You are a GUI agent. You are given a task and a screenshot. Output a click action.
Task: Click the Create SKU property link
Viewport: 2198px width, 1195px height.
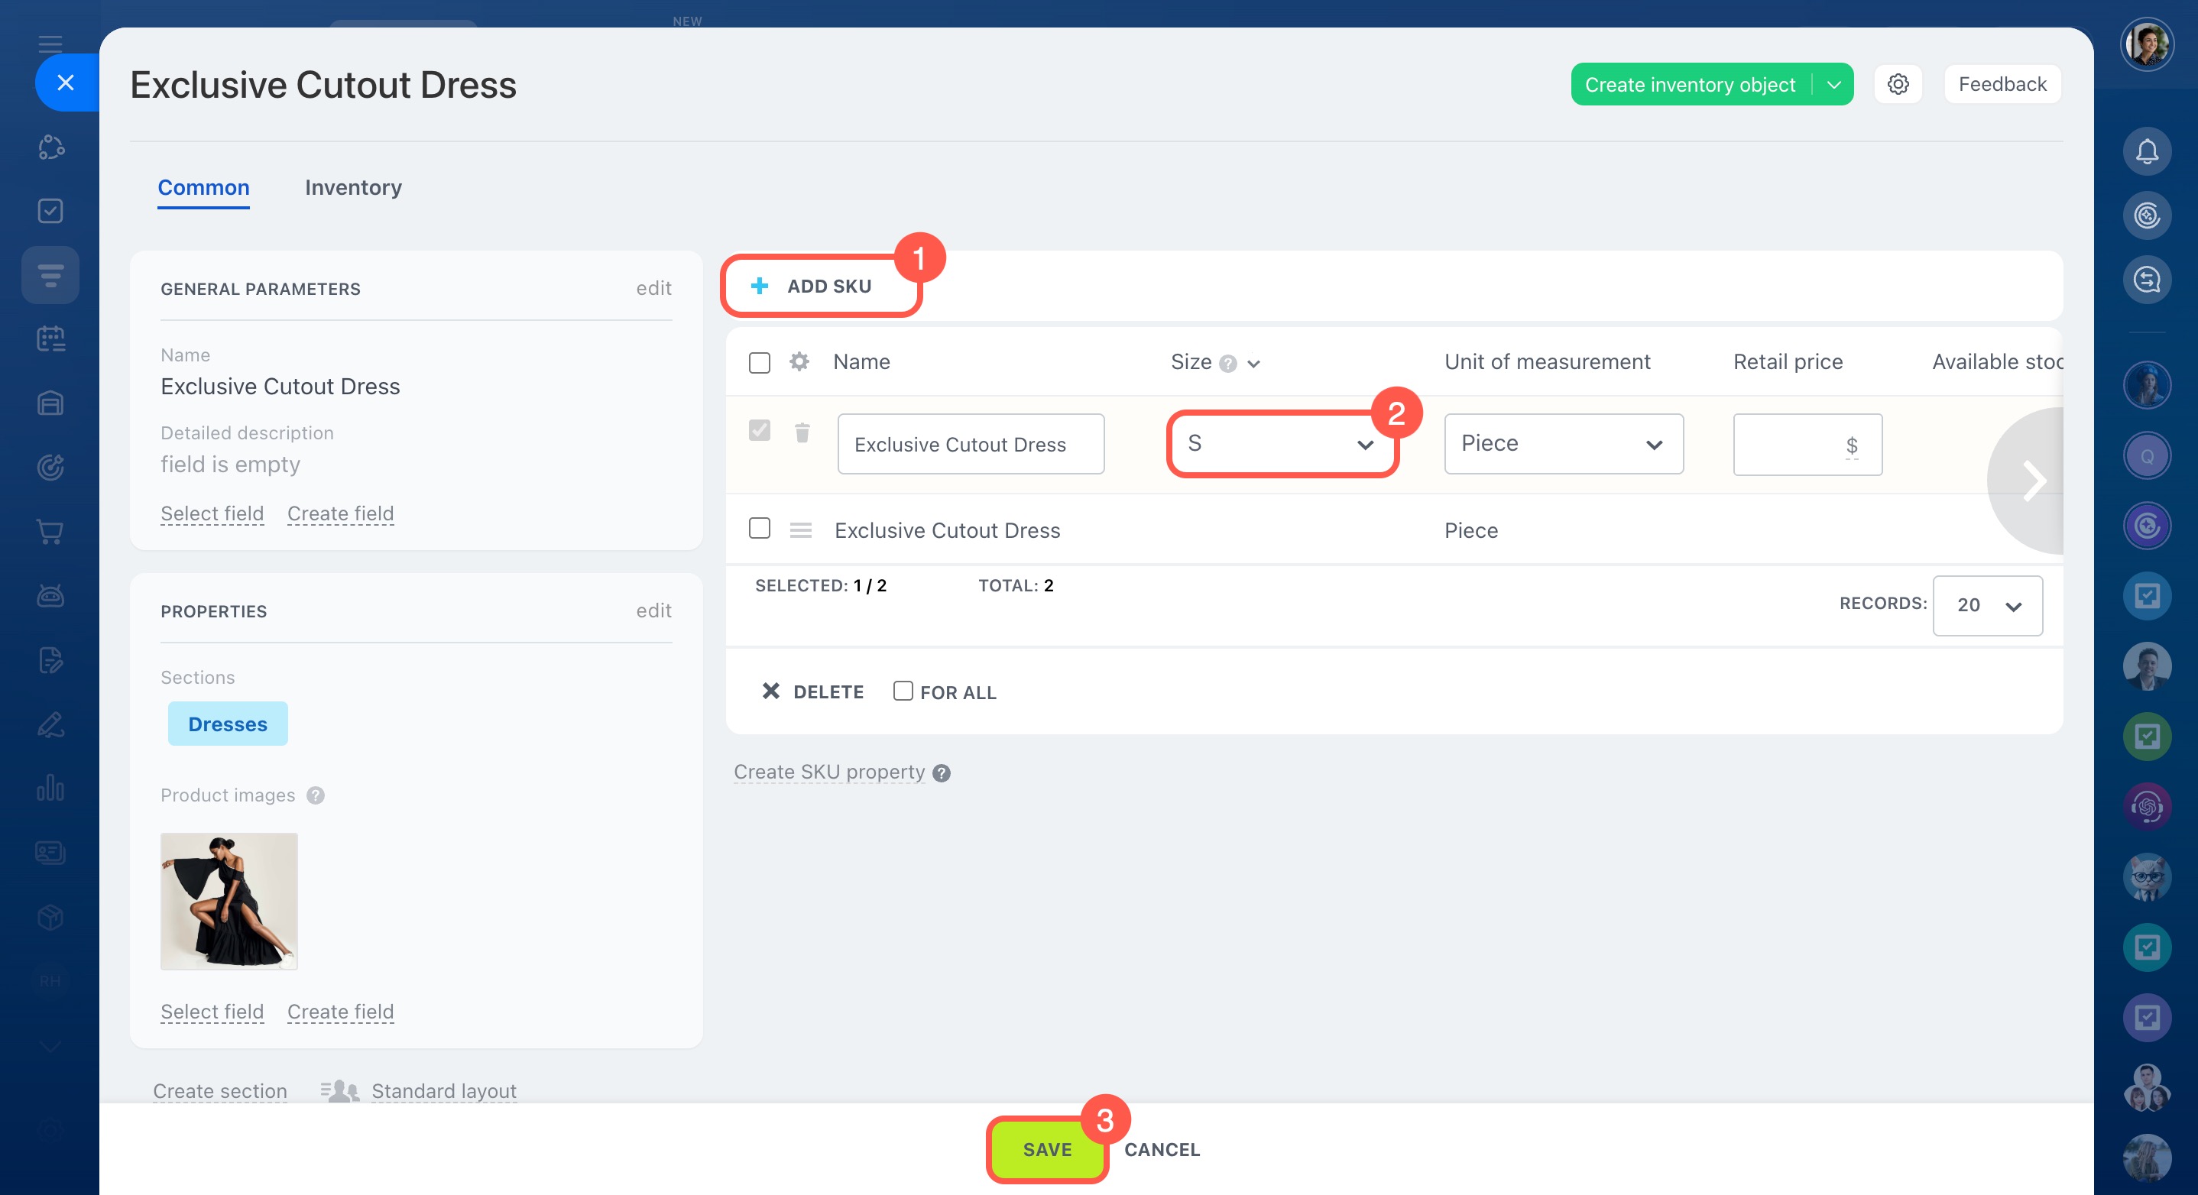click(x=828, y=772)
